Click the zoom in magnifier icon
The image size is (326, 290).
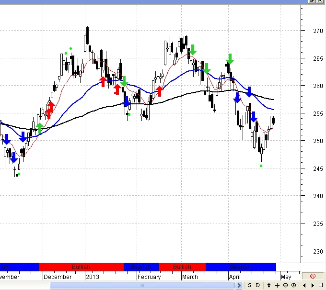[293, 285]
